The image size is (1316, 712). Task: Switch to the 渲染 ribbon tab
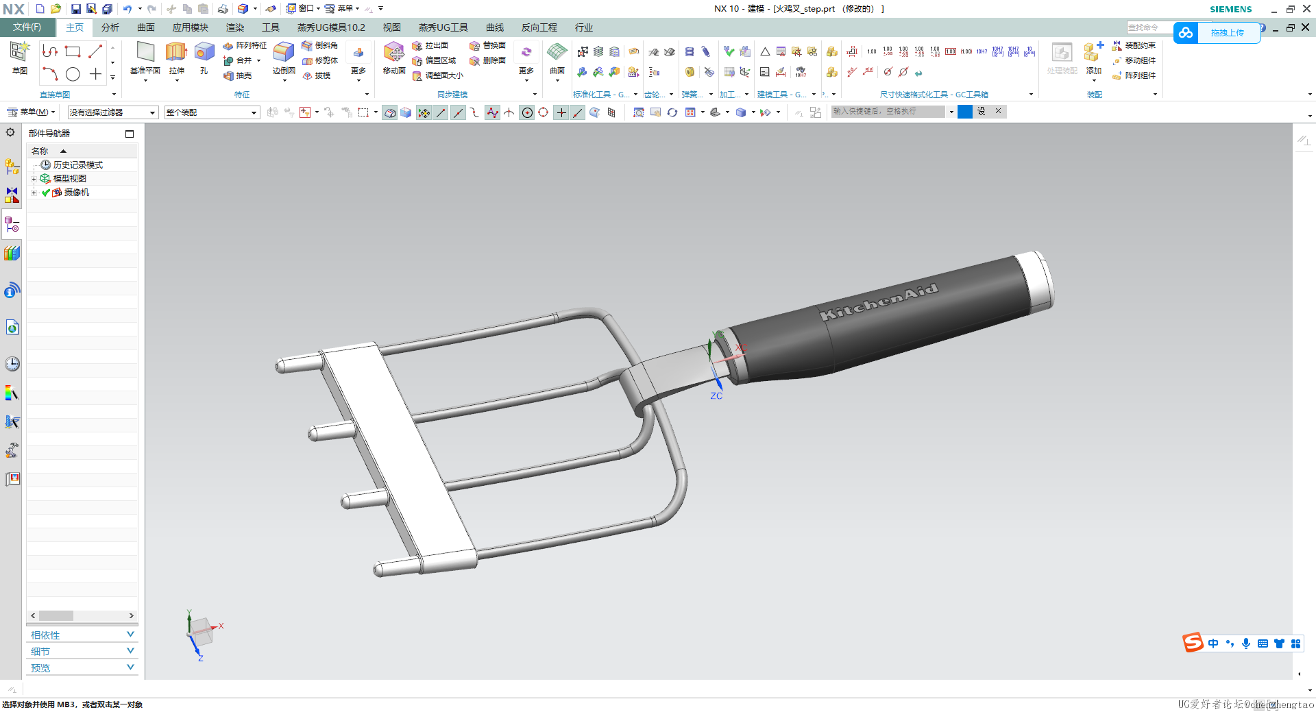coord(235,27)
